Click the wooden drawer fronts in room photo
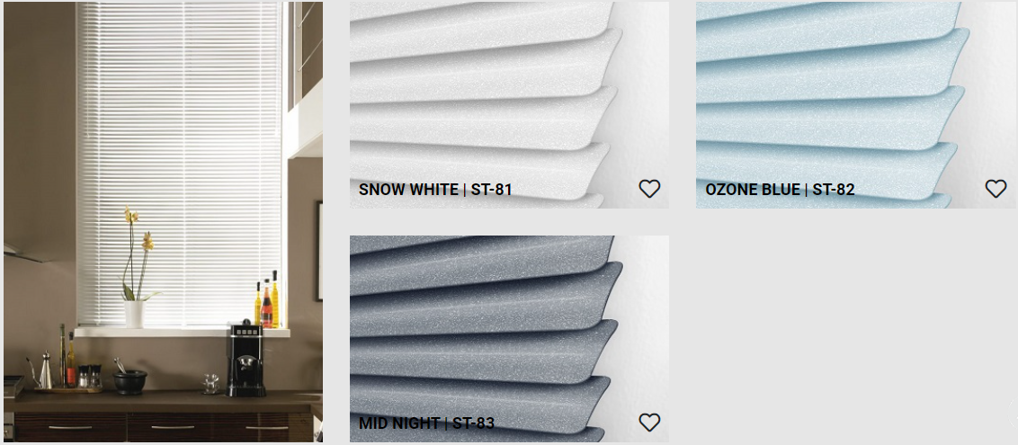This screenshot has width=1018, height=445. pos(162,427)
